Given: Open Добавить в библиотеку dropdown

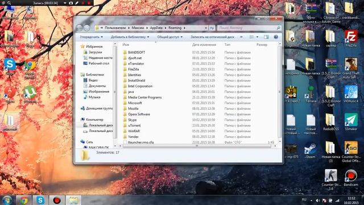Looking at the screenshot, I should point(130,37).
